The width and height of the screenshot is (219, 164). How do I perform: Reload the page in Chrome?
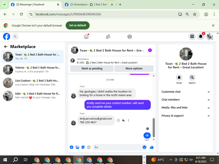[21, 14]
